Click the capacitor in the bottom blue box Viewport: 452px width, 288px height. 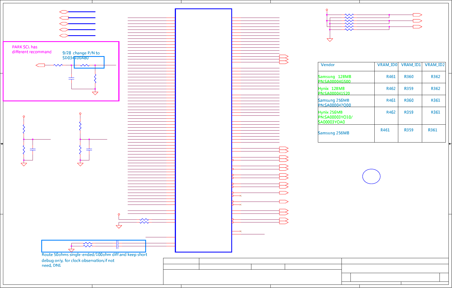(117, 244)
